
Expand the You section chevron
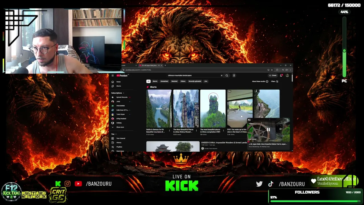tap(116, 134)
